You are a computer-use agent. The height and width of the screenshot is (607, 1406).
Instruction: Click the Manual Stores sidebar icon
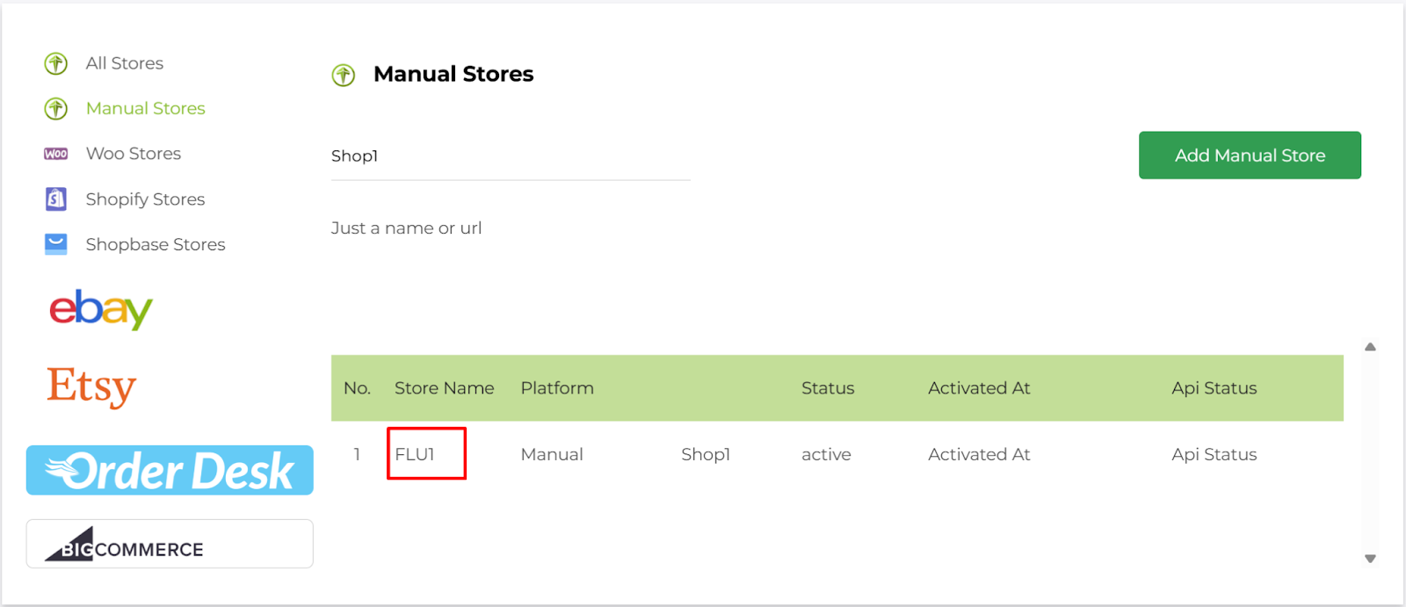point(56,109)
